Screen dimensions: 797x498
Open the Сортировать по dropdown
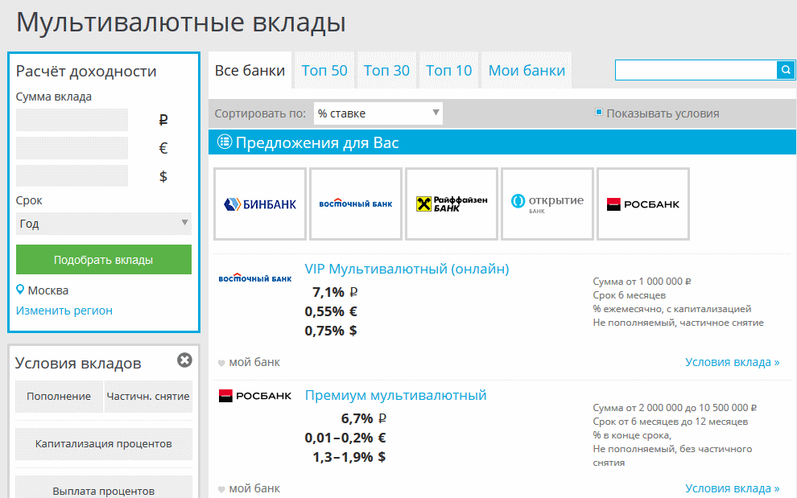click(378, 113)
